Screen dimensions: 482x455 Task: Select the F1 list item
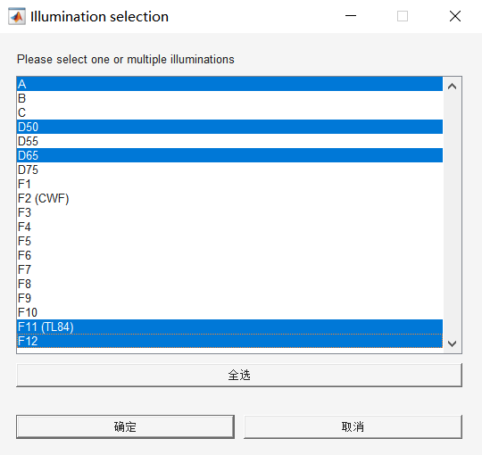click(x=229, y=184)
